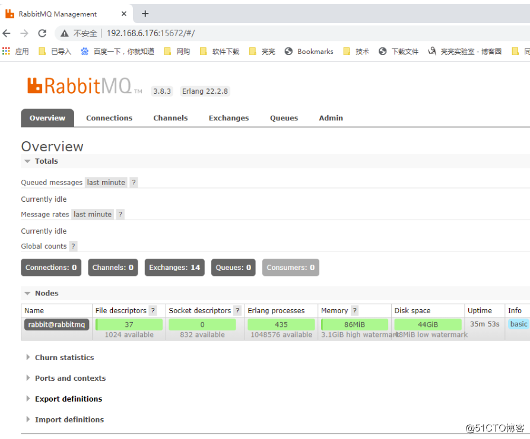
Task: Click the Erlang processes 435 usage bar
Action: pyautogui.click(x=281, y=325)
